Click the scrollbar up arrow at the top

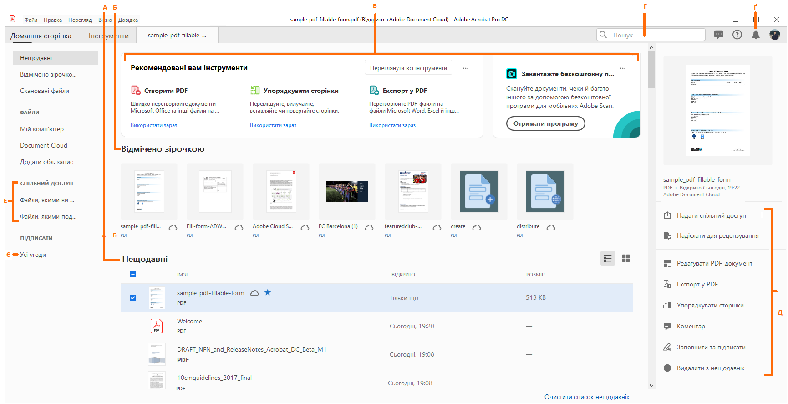tap(651, 47)
